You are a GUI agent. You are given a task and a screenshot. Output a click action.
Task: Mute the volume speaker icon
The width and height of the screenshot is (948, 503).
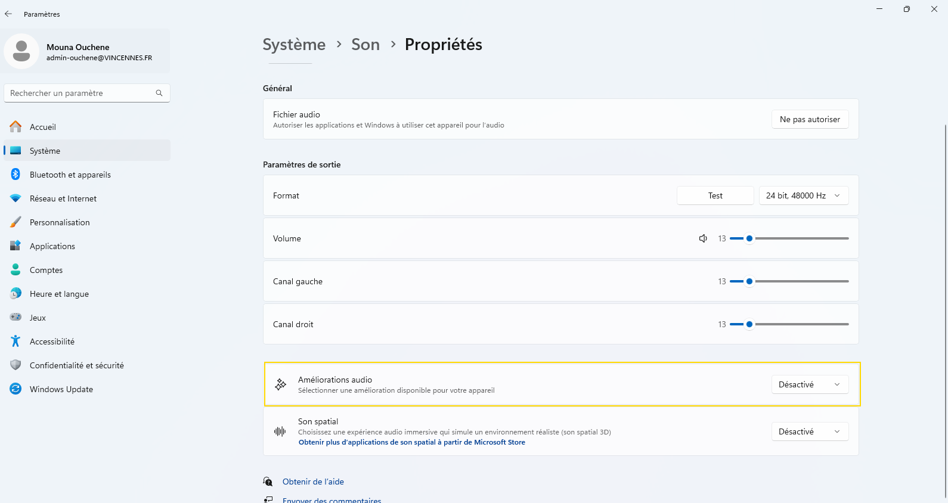pyautogui.click(x=703, y=238)
